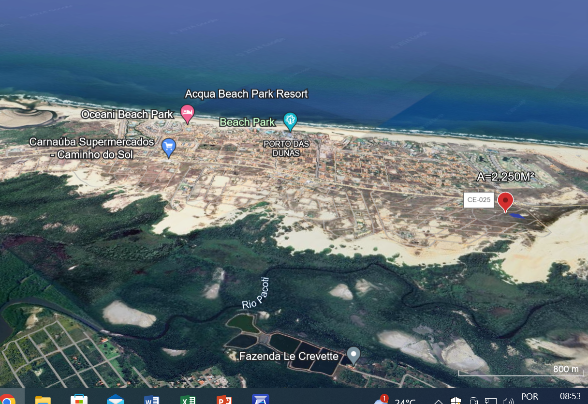Launch PowerPoint from the taskbar
Screen dimensions: 588x404
click(224, 400)
